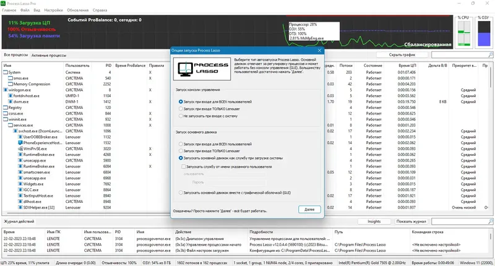Image resolution: width=495 pixels, height=266 pixels.
Task: Click the UserOOBEBroker.exe process icon
Action: click(20, 137)
